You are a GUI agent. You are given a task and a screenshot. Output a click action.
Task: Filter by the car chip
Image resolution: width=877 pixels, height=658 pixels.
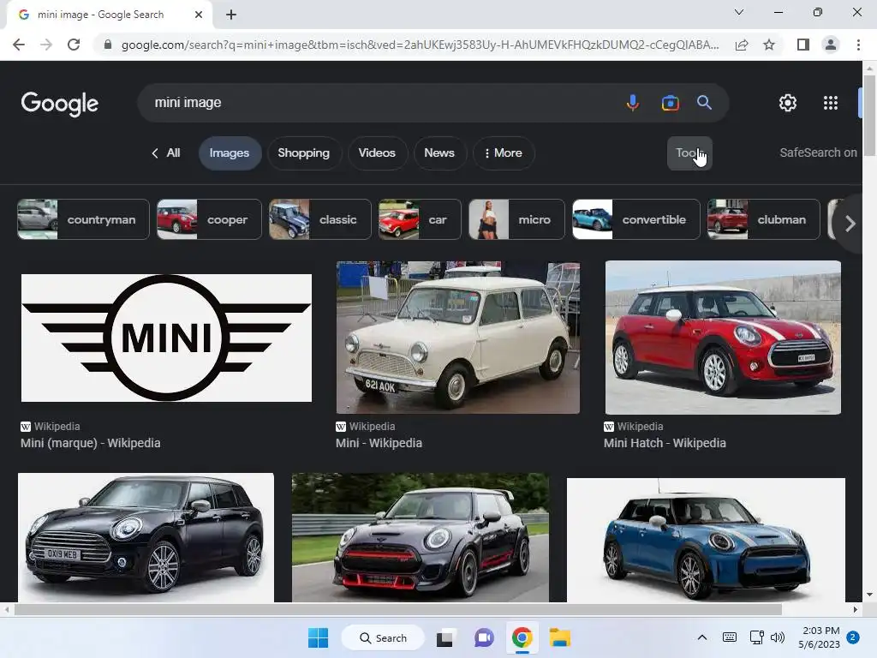tap(420, 219)
